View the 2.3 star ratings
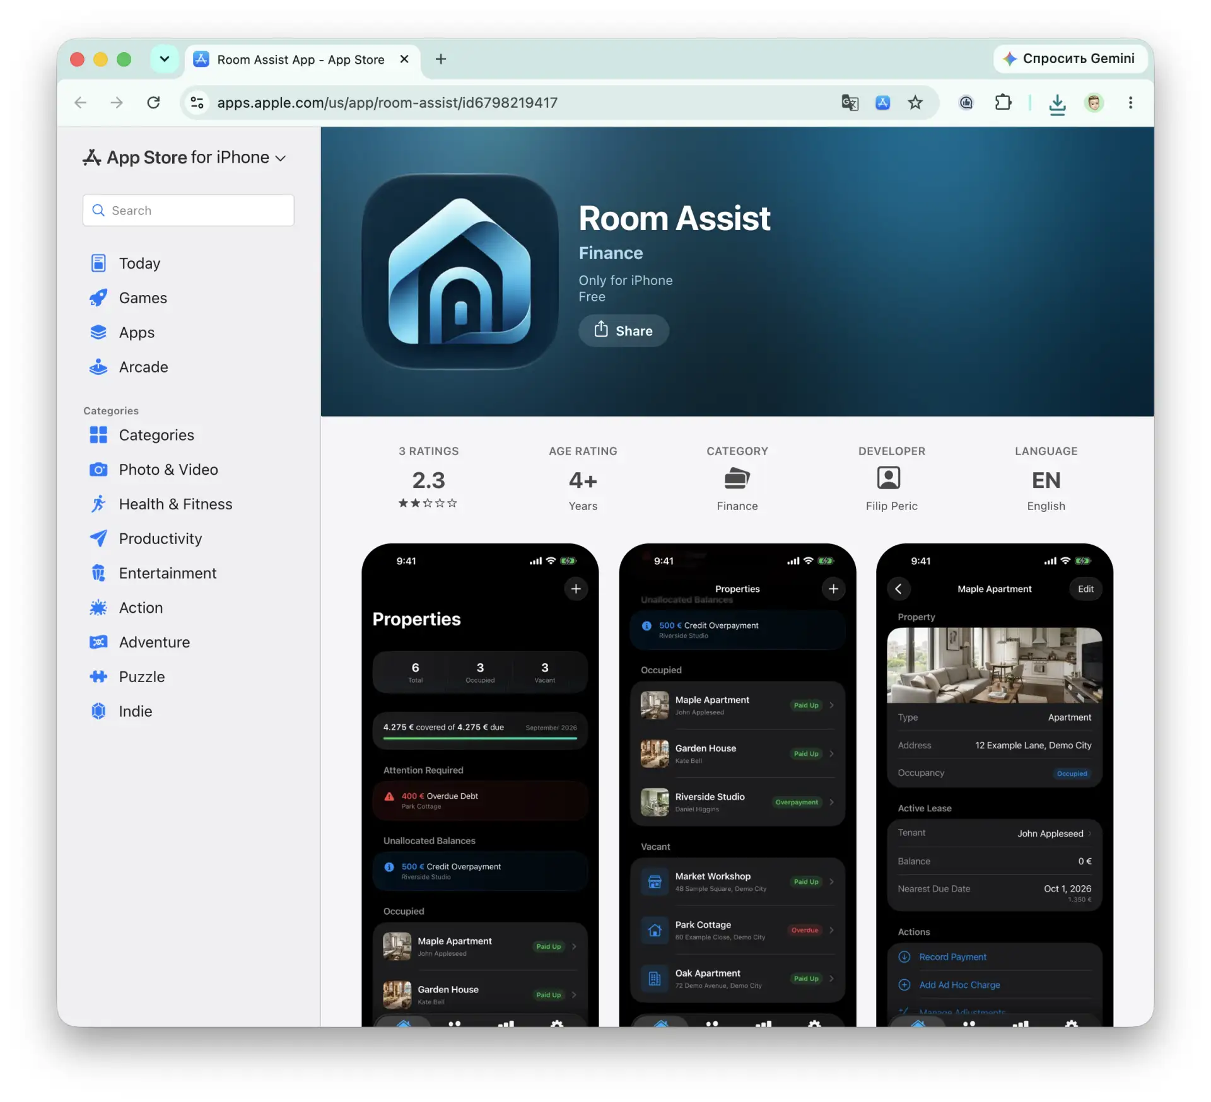This screenshot has height=1102, width=1211. pos(428,479)
